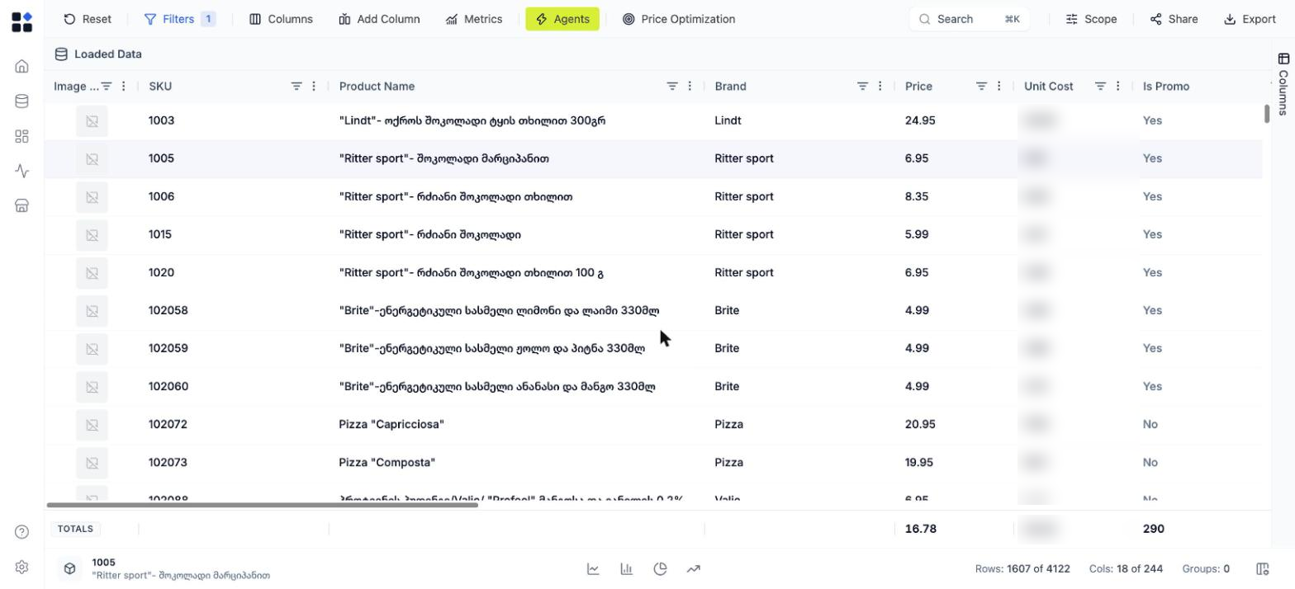This screenshot has width=1295, height=589.
Task: Open the SKU column options menu
Action: (314, 86)
